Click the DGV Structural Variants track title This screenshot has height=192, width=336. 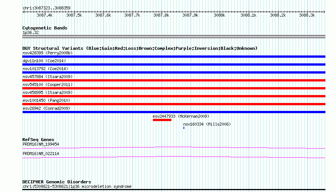(140, 48)
